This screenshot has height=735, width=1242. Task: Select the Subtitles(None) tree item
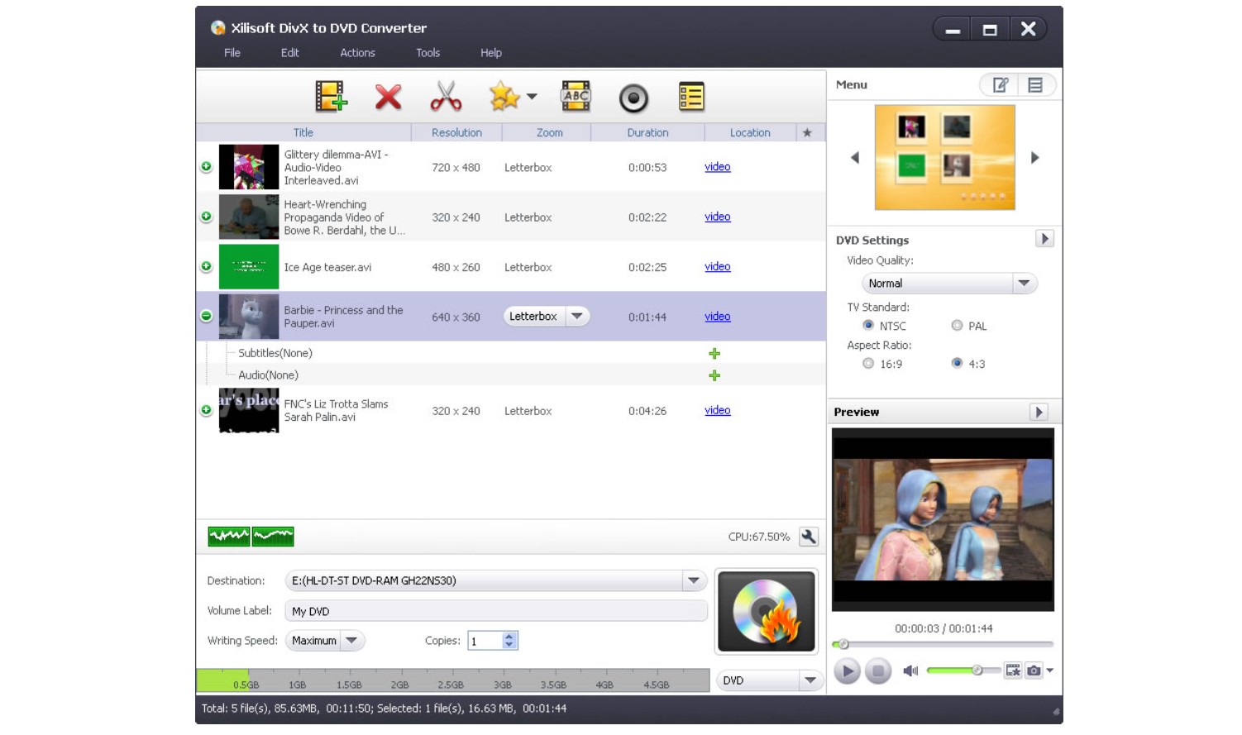tap(275, 353)
